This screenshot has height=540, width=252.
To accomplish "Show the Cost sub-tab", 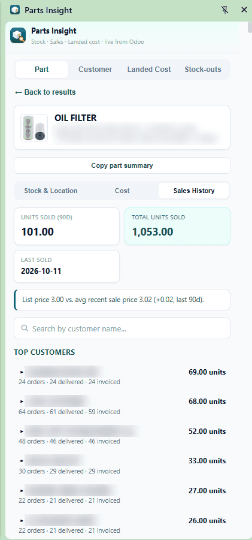I will click(122, 191).
